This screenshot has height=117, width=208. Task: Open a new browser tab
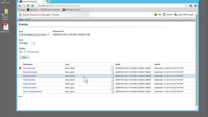click(x=49, y=1)
